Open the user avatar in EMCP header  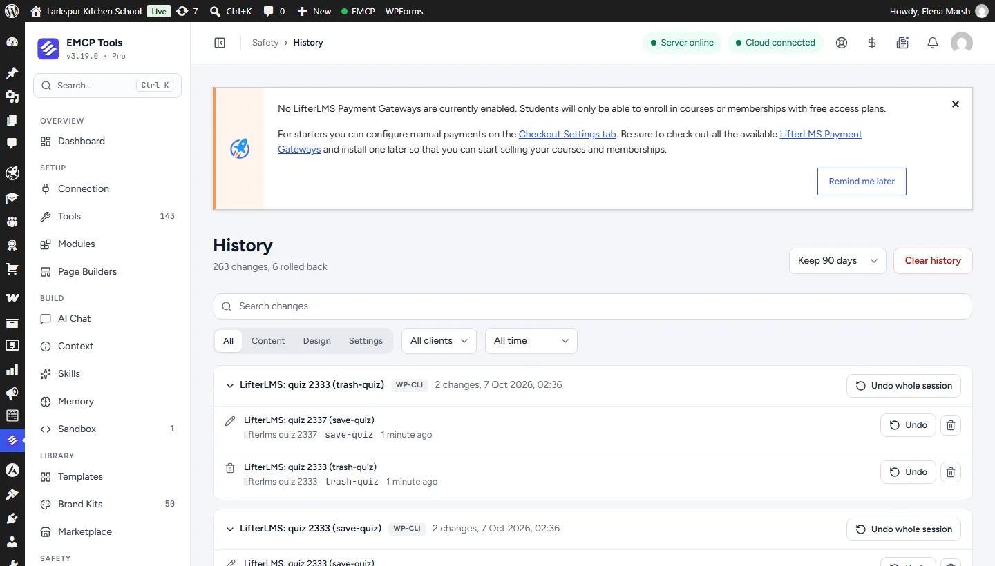pos(962,43)
